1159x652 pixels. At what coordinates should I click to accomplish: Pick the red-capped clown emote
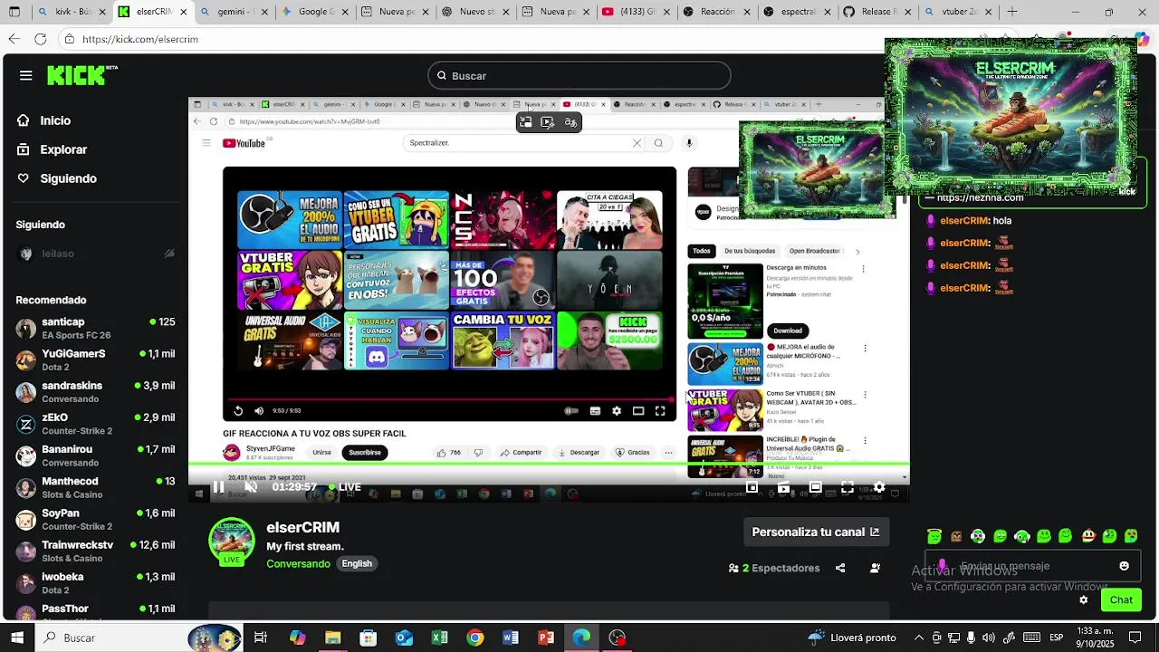[1087, 536]
